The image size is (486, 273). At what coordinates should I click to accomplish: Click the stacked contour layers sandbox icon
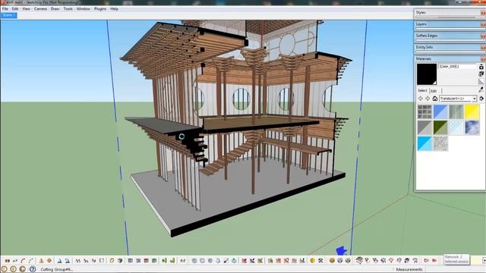coord(359,260)
